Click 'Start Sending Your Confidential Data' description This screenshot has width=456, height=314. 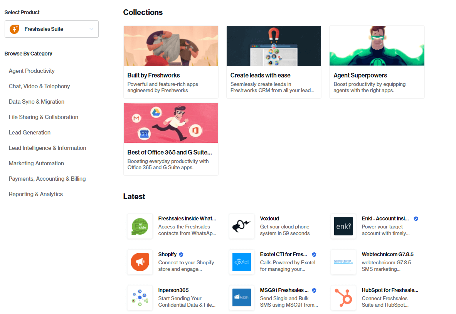point(187,302)
